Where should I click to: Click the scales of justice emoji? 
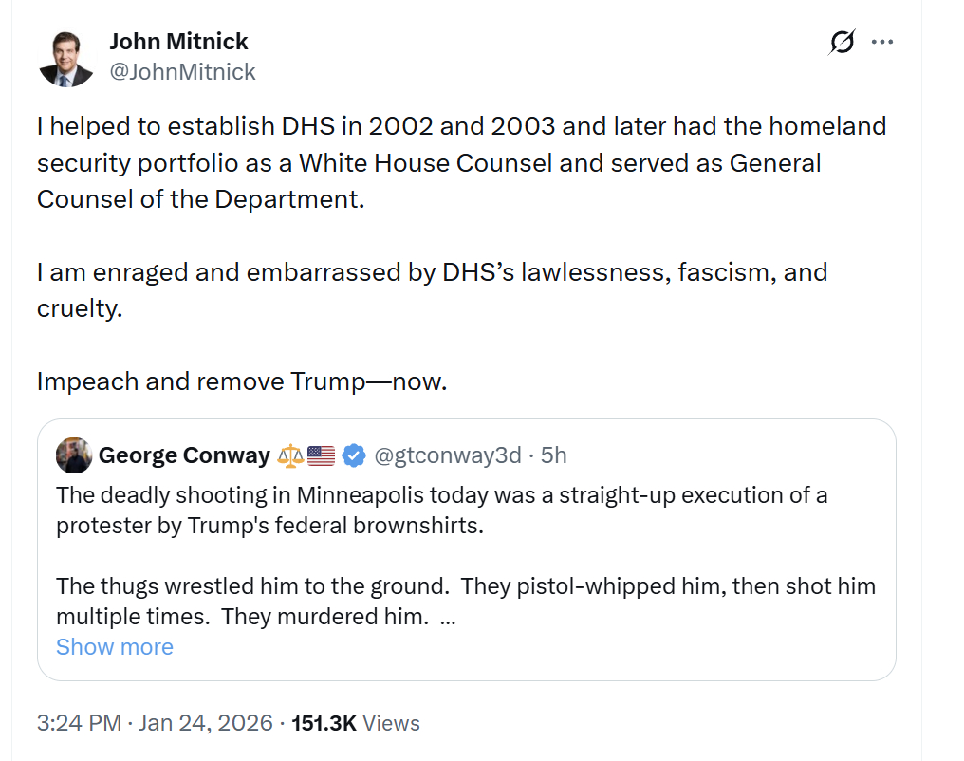(x=289, y=456)
